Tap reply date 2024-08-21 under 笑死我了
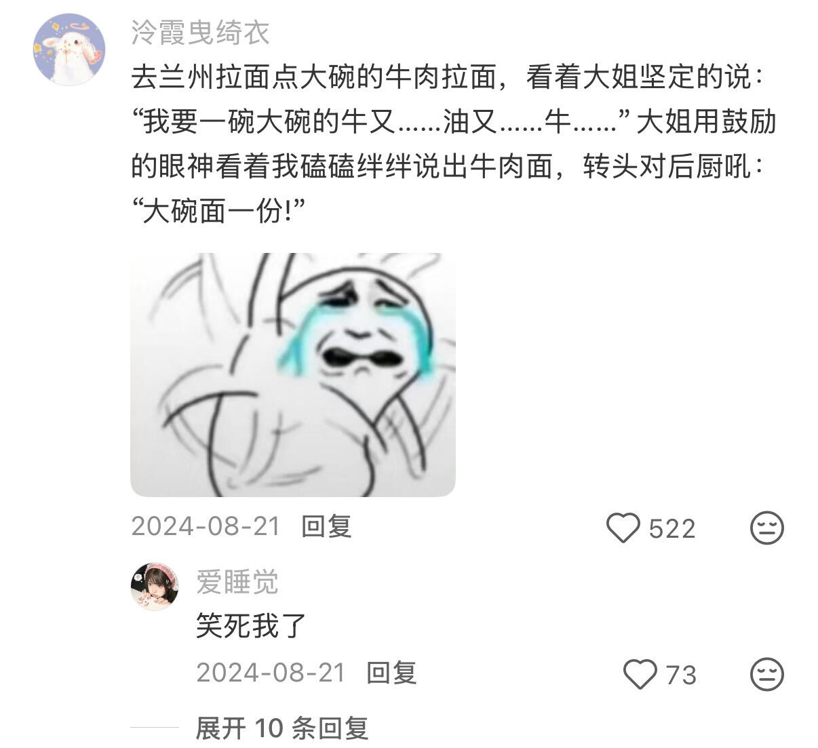The width and height of the screenshot is (818, 748). click(x=271, y=673)
